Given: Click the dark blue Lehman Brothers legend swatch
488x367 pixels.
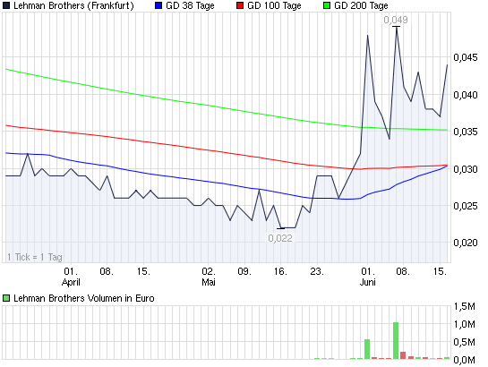Looking at the screenshot, I should [6, 5].
